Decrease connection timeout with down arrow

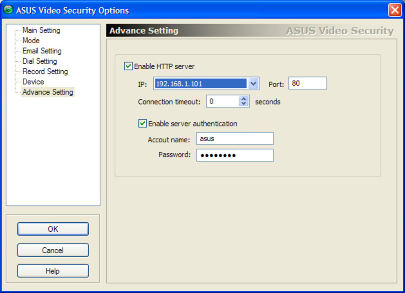point(244,104)
